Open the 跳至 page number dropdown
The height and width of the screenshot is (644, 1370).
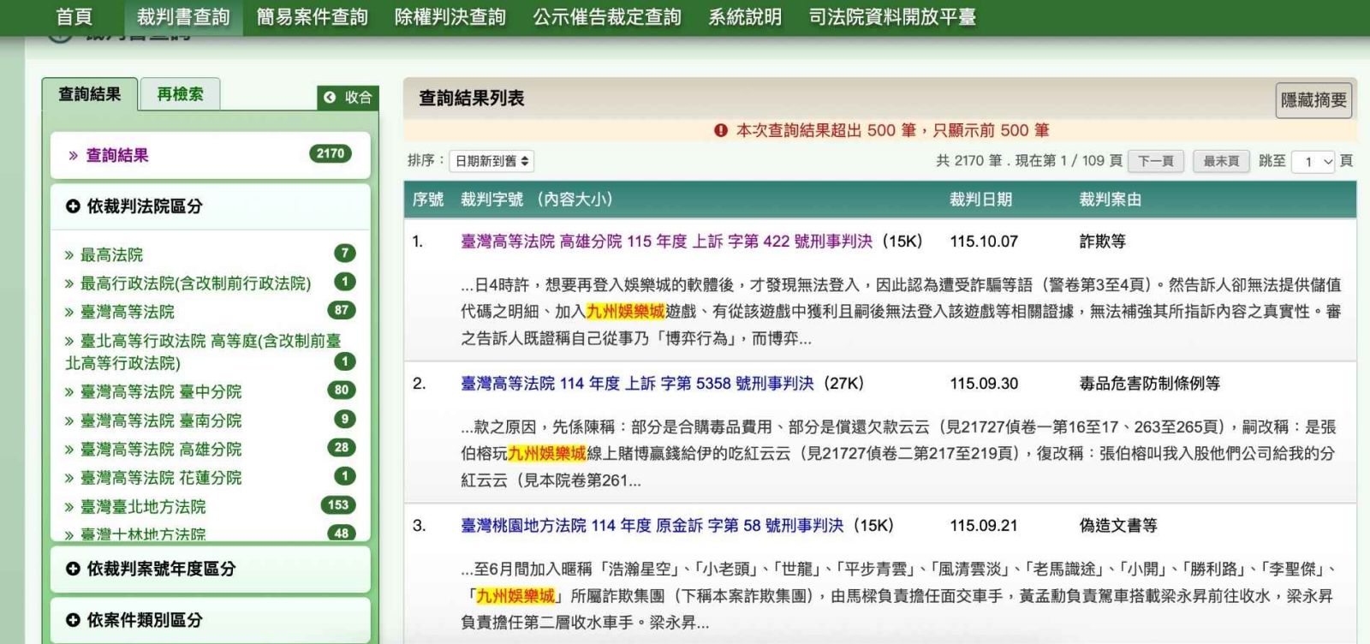coord(1314,161)
